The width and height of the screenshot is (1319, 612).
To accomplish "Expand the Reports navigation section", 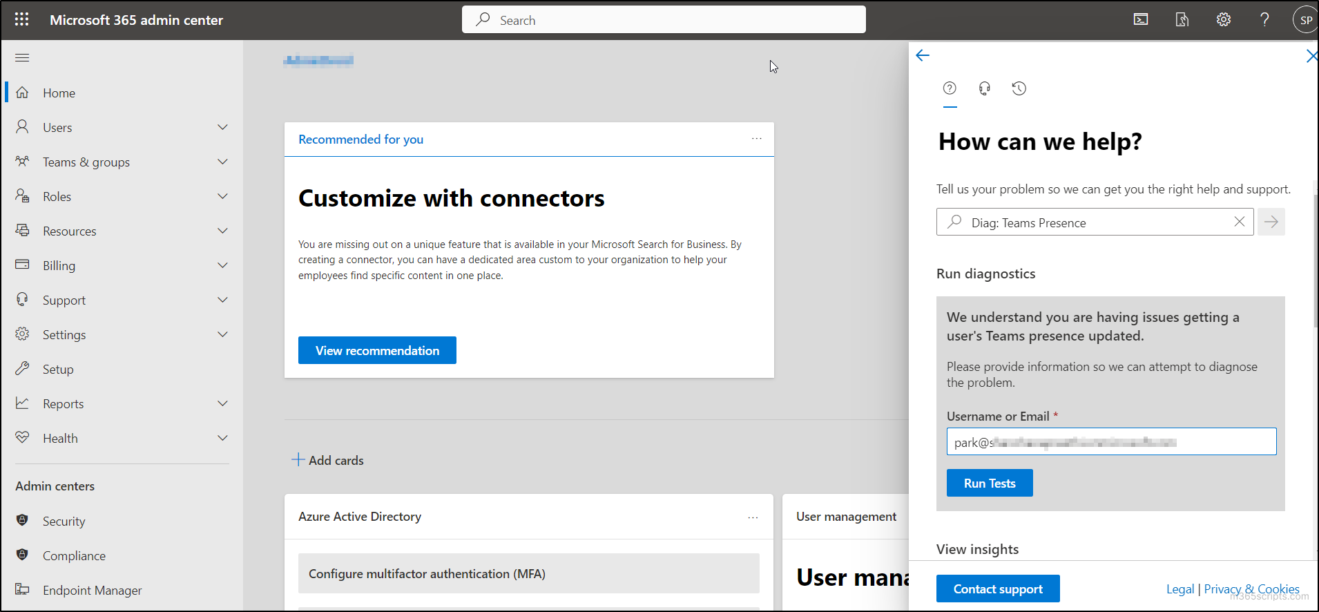I will (x=222, y=403).
